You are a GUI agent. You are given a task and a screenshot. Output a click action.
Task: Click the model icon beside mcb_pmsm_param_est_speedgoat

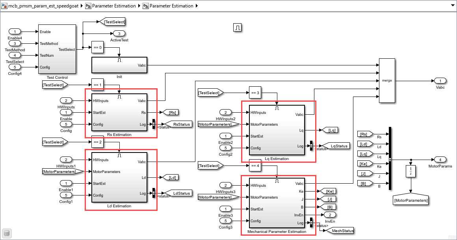[4, 6]
